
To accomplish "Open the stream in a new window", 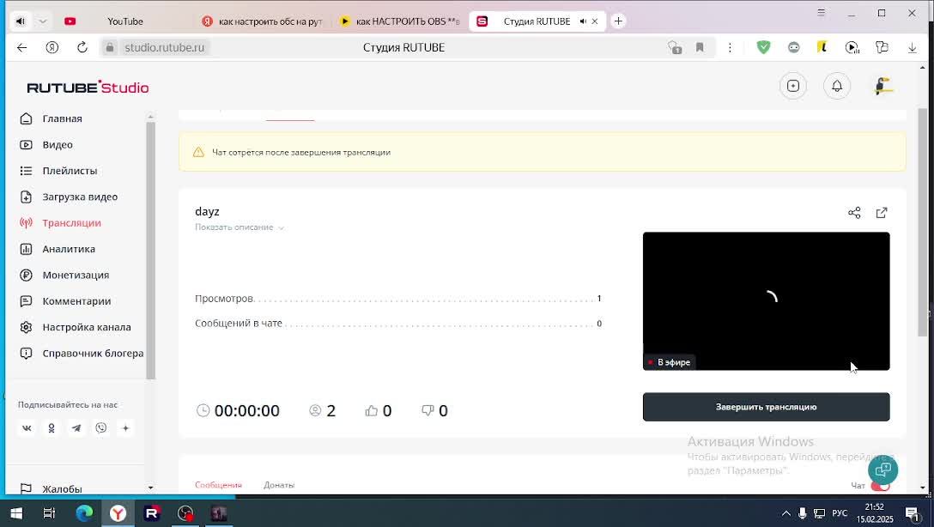I will 882,213.
